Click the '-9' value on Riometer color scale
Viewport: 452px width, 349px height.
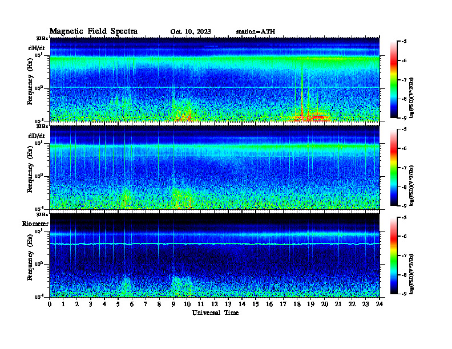tap(404, 294)
